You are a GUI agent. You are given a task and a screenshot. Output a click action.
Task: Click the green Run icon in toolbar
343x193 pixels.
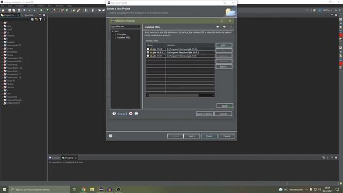pyautogui.click(x=41, y=10)
